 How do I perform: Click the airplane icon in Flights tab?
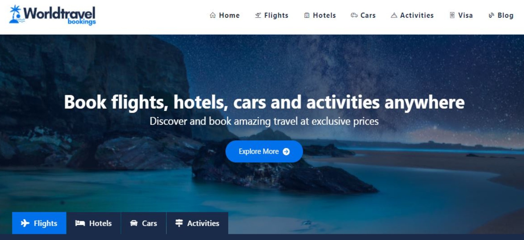(x=25, y=223)
